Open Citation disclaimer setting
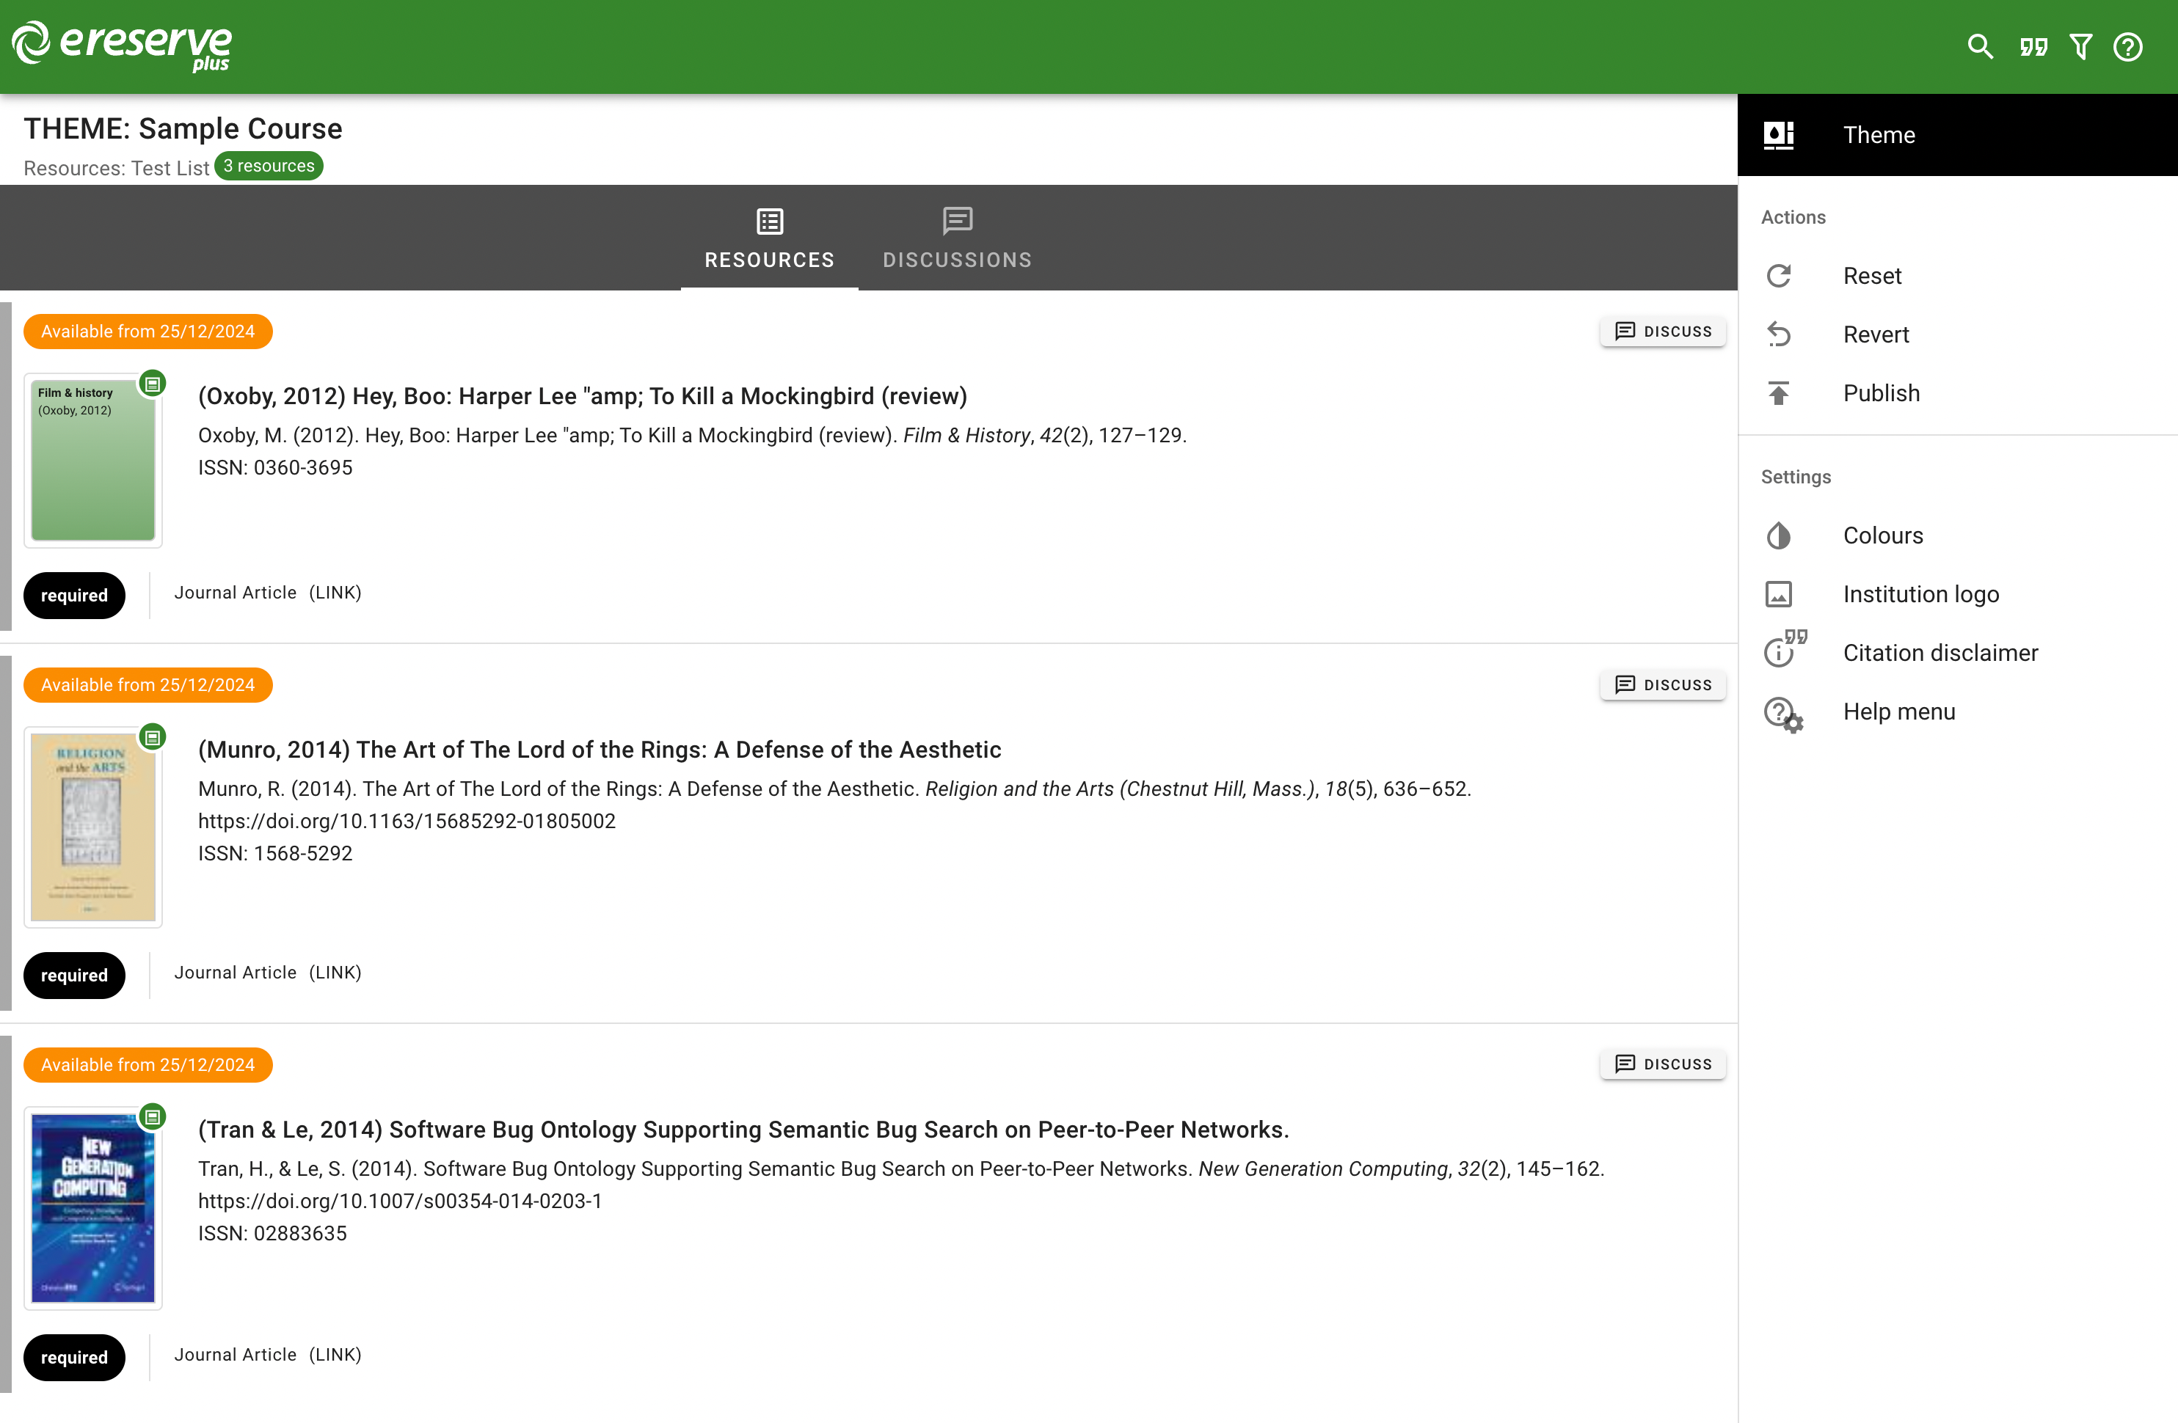2178x1423 pixels. pyautogui.click(x=1940, y=652)
